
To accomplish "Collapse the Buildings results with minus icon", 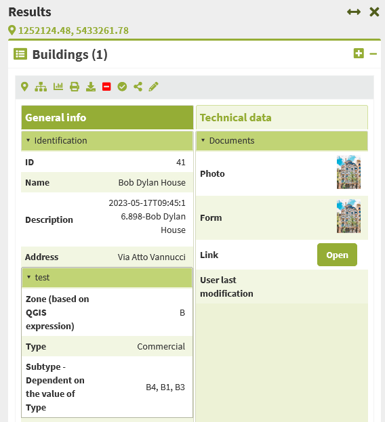I will tap(373, 54).
